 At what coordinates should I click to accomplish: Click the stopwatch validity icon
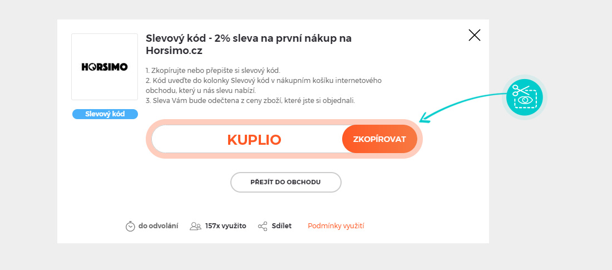(x=130, y=226)
